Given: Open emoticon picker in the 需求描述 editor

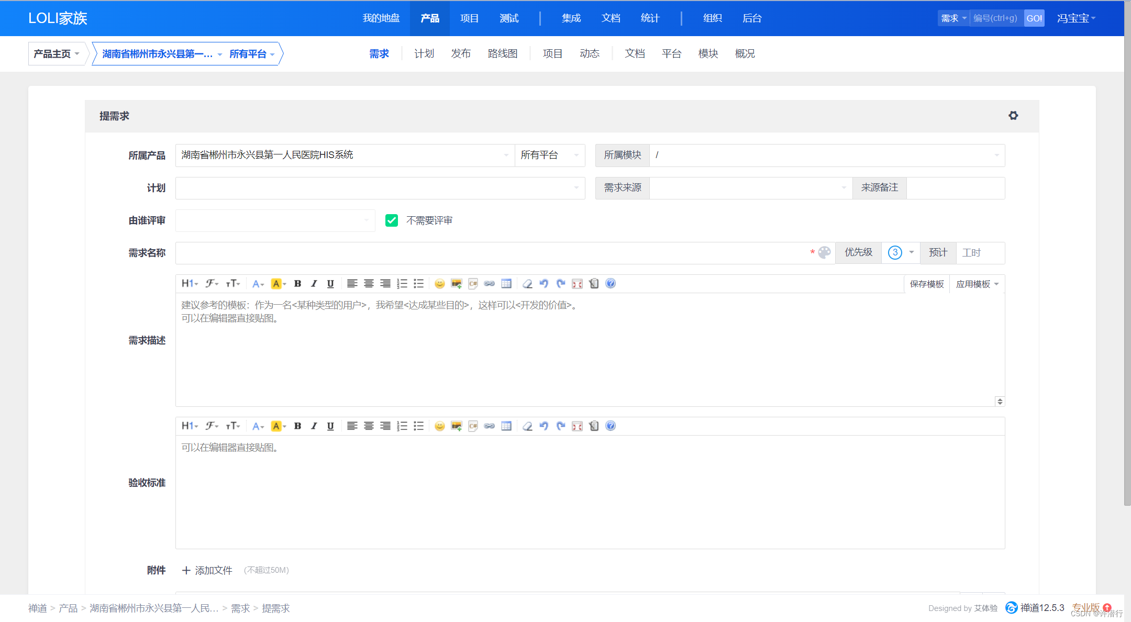Looking at the screenshot, I should tap(440, 283).
